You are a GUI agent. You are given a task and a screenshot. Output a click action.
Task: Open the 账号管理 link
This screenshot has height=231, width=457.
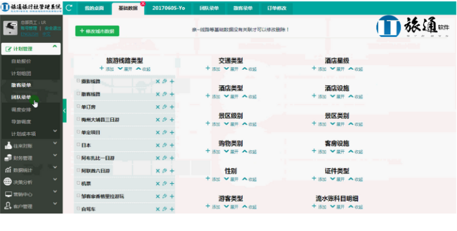(x=29, y=28)
